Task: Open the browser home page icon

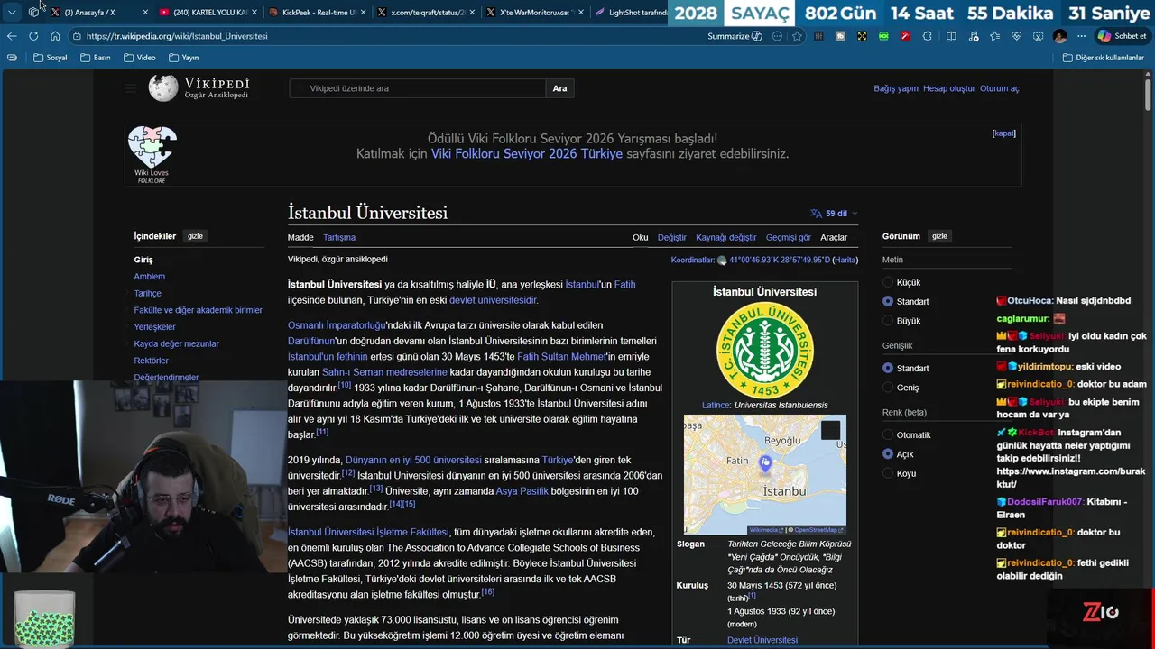Action: click(x=55, y=36)
